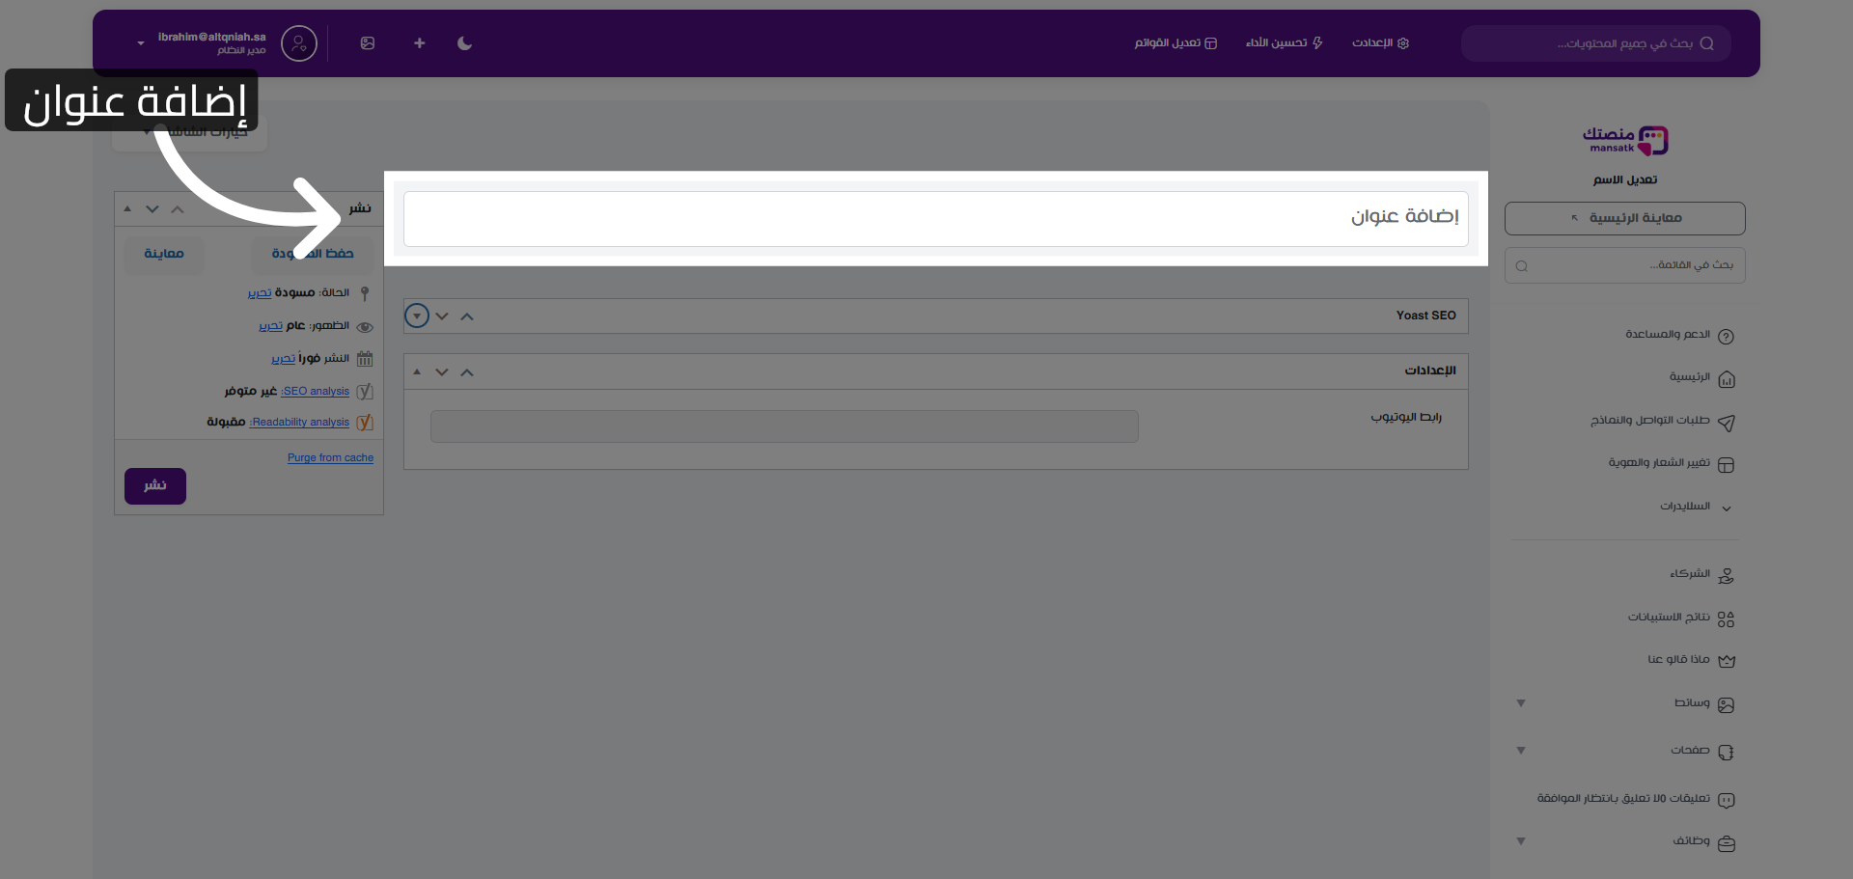Collapse the الإعدادات panel triangle toggle
Image resolution: width=1853 pixels, height=879 pixels.
(417, 372)
